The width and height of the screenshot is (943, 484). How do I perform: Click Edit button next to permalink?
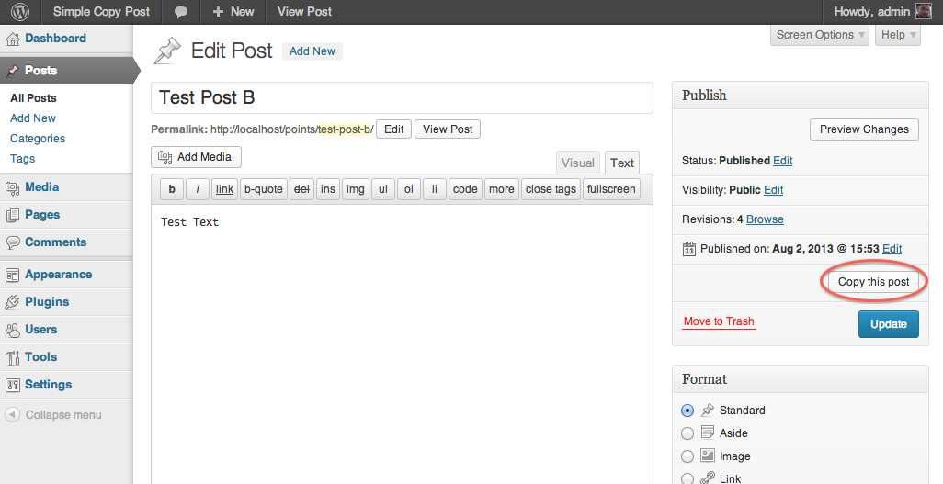pos(394,129)
